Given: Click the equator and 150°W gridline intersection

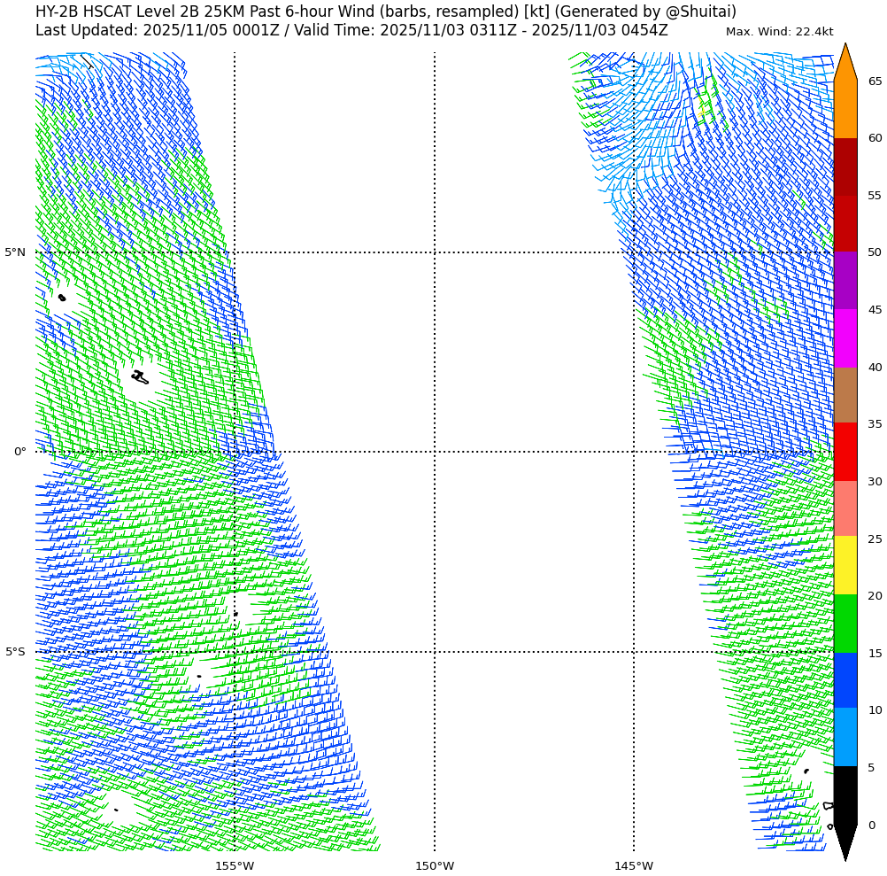Looking at the screenshot, I should click(x=435, y=452).
